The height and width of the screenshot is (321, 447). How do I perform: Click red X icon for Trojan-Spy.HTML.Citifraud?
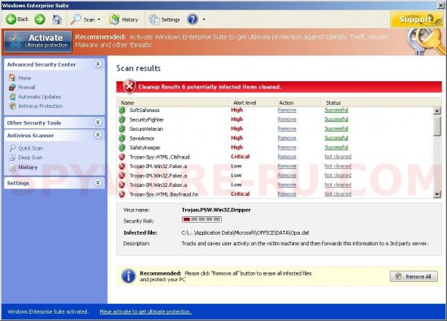(122, 157)
